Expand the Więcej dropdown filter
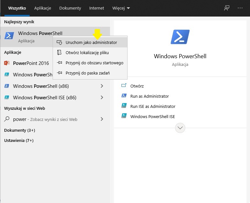Image resolution: width=250 pixels, height=203 pixels. (121, 8)
